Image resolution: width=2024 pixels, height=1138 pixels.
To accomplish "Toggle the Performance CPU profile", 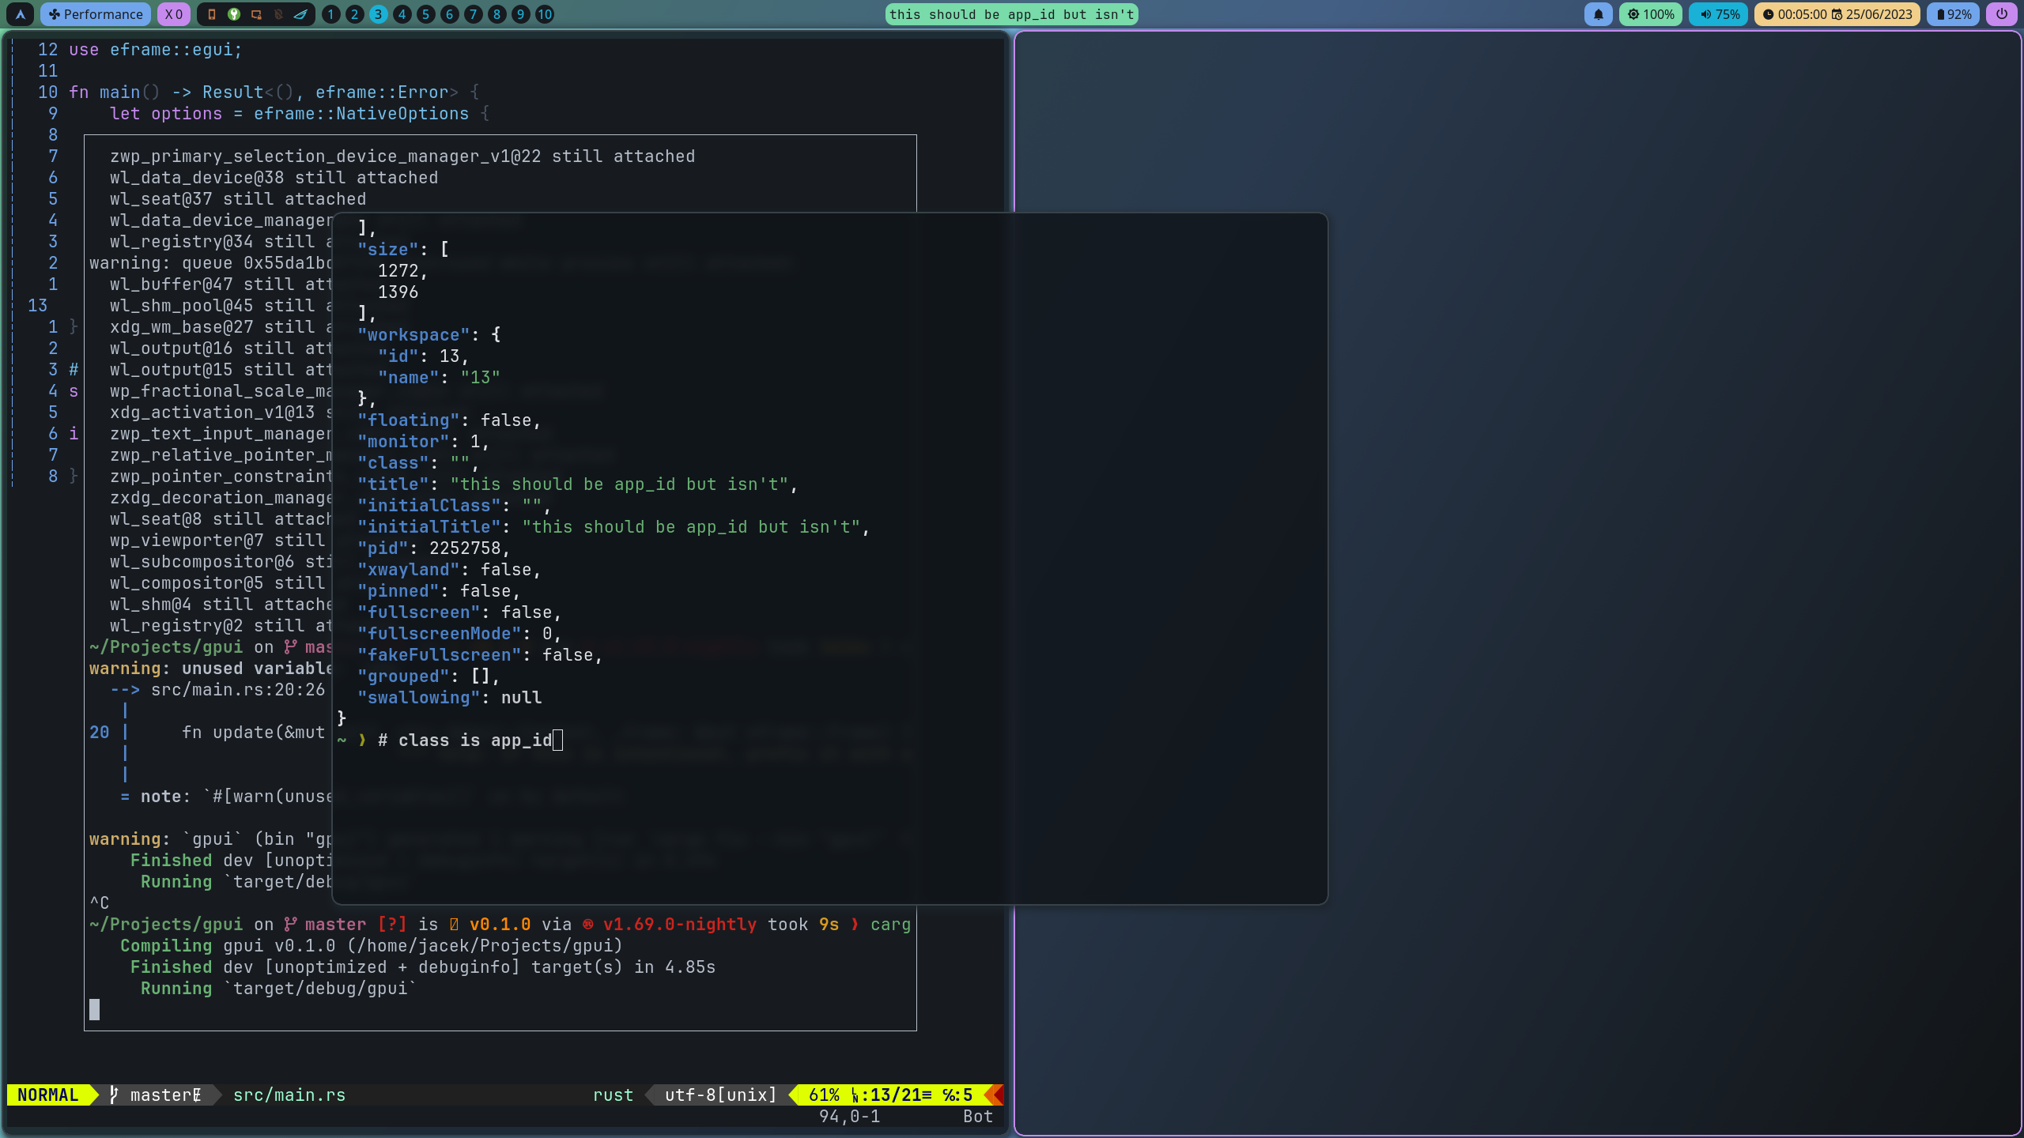I will click(x=95, y=13).
